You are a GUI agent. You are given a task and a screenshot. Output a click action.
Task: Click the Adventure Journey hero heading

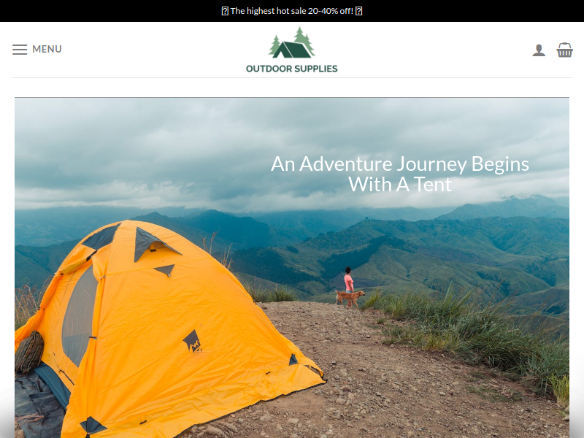click(x=399, y=174)
